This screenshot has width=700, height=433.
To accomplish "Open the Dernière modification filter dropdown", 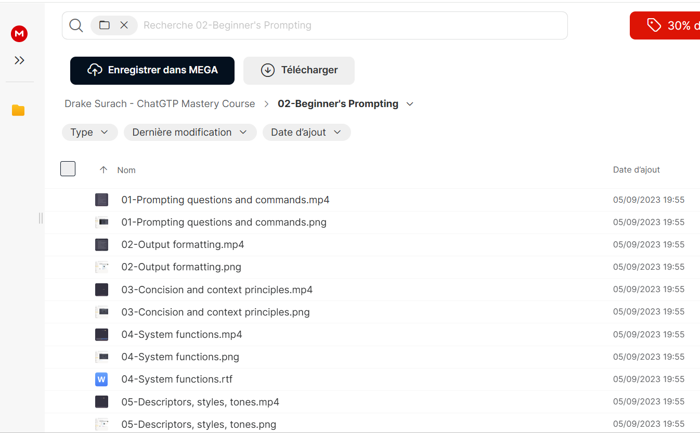I will click(190, 132).
